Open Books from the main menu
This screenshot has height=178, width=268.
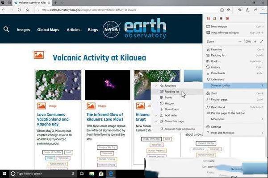(235, 61)
